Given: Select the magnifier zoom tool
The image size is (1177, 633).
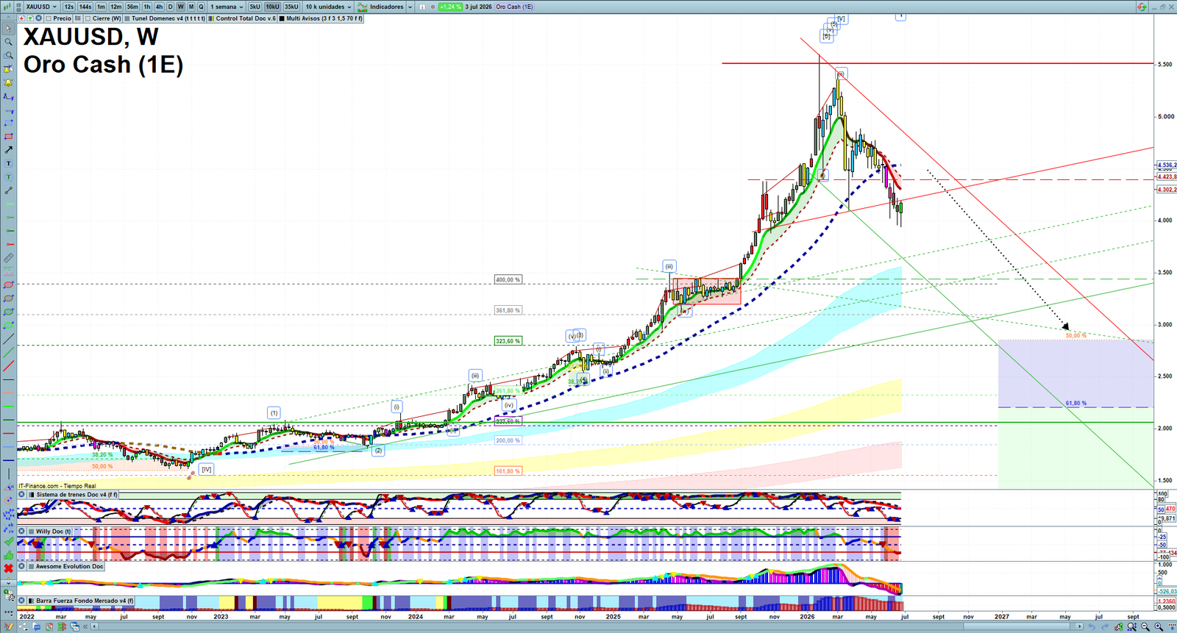Looking at the screenshot, I should [x=9, y=42].
